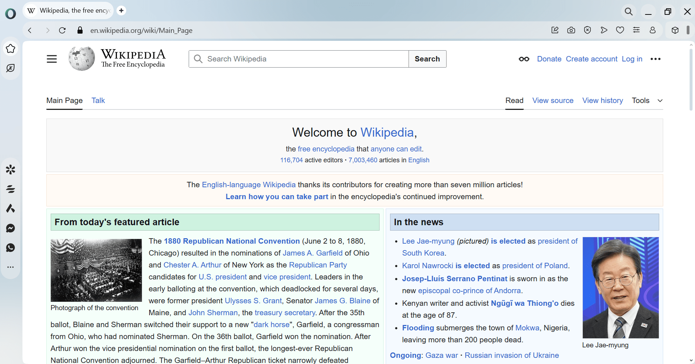Image resolution: width=695 pixels, height=364 pixels.
Task: Open the appearance glasses icon
Action: point(524,59)
